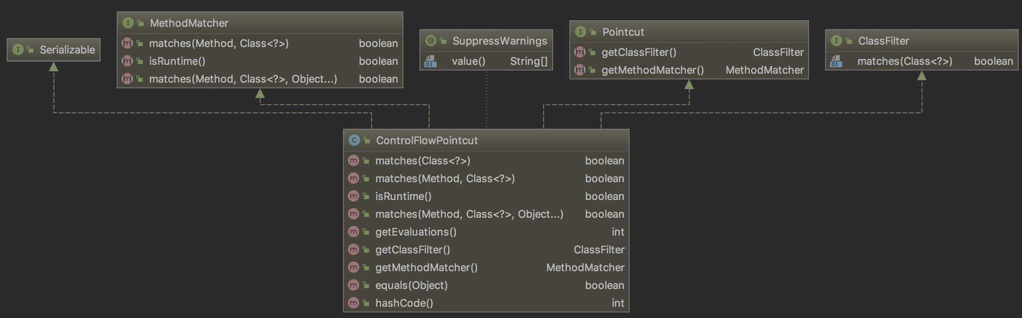The height and width of the screenshot is (318, 1022).
Task: Select matches(Class<?>) in ControlFlowPointcut
Action: click(x=423, y=160)
